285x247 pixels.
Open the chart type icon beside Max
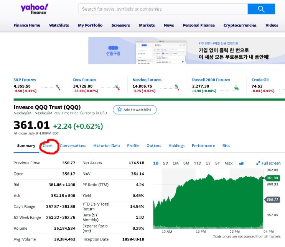point(241,163)
